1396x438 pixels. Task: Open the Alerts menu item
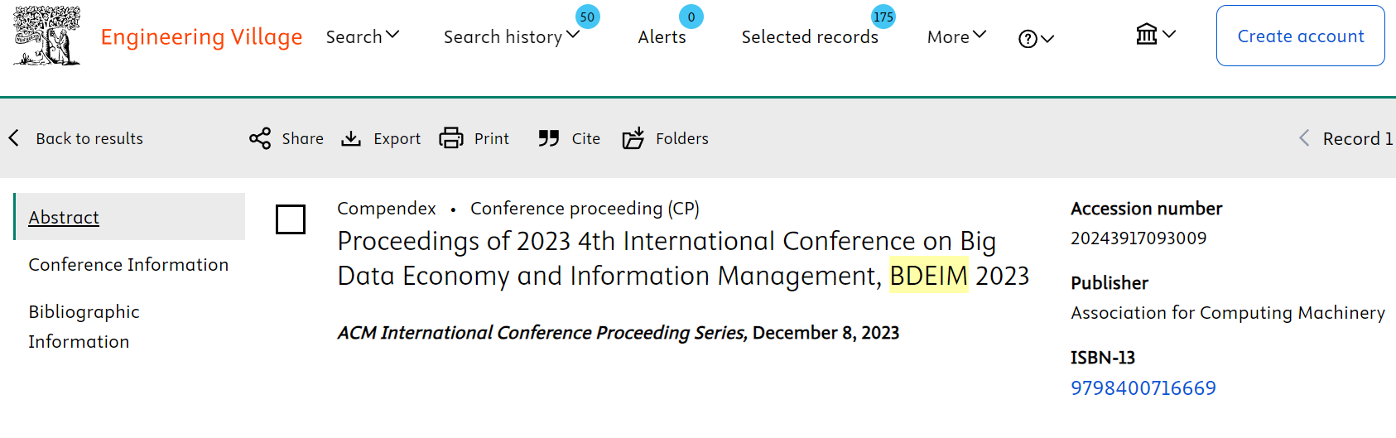662,37
